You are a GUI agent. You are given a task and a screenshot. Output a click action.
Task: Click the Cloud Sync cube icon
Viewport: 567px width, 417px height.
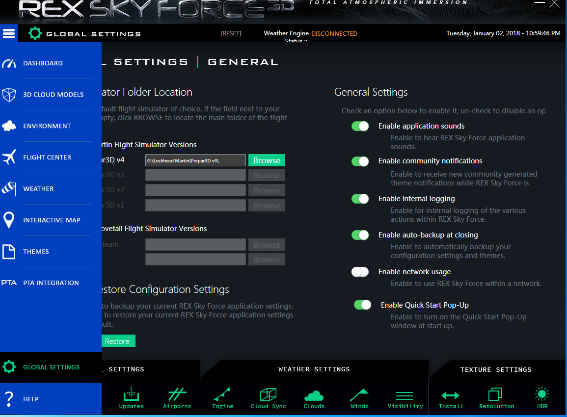point(269,394)
